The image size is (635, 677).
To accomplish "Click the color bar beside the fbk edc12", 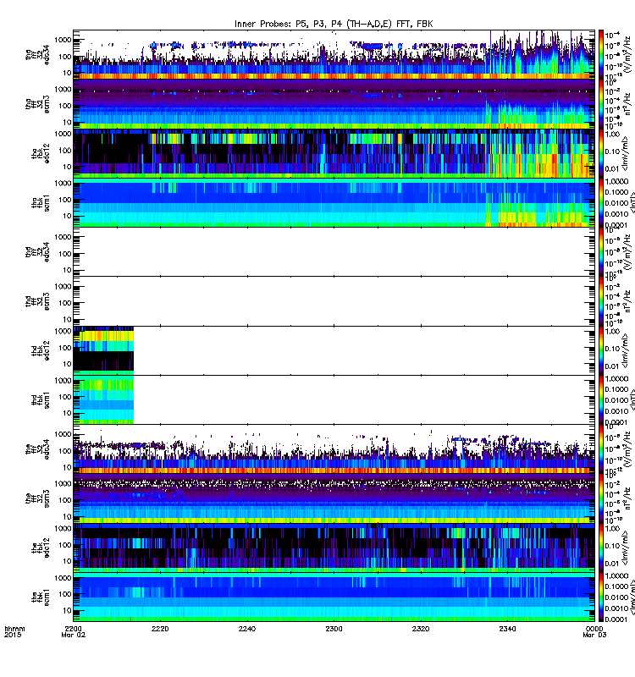I will [601, 548].
